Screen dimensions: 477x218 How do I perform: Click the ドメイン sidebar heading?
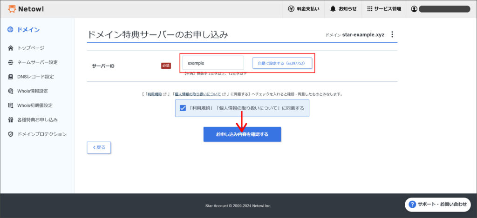click(28, 30)
